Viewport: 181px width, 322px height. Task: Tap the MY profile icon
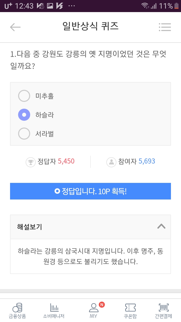pyautogui.click(x=94, y=308)
